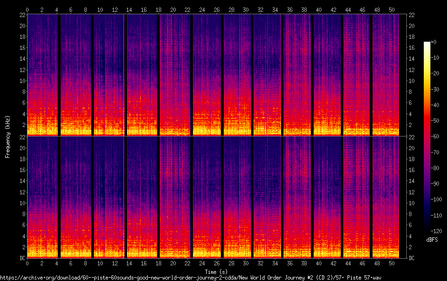
Task: Click "0" on the top time axis
Action: pyautogui.click(x=27, y=9)
